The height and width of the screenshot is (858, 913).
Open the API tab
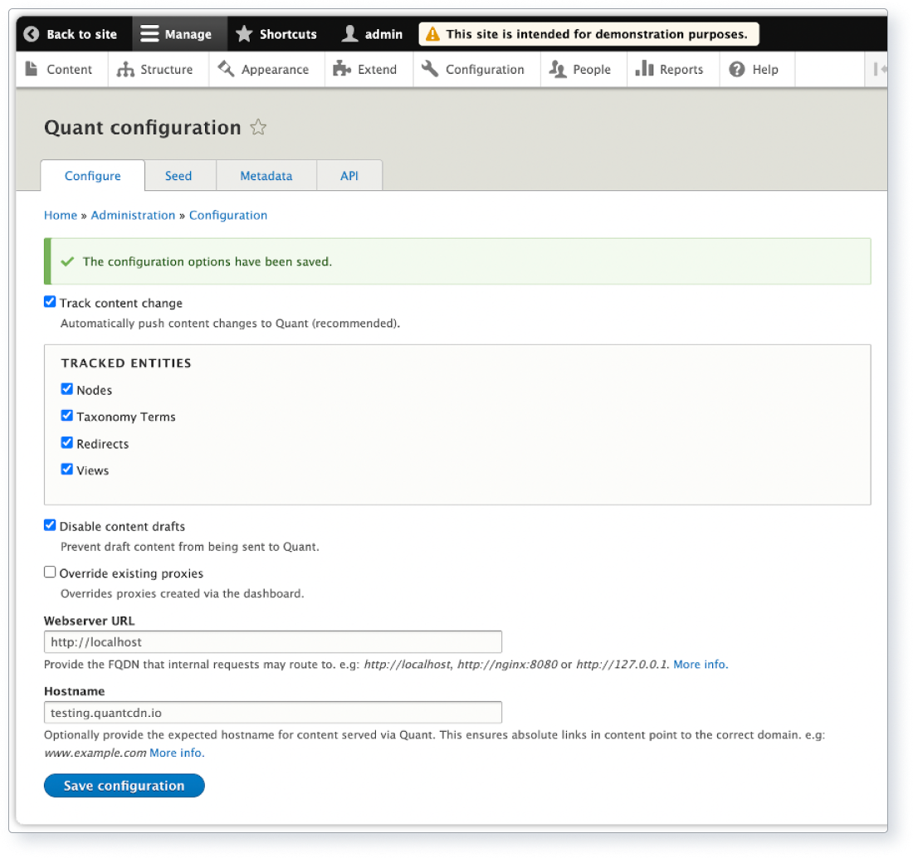pos(349,175)
